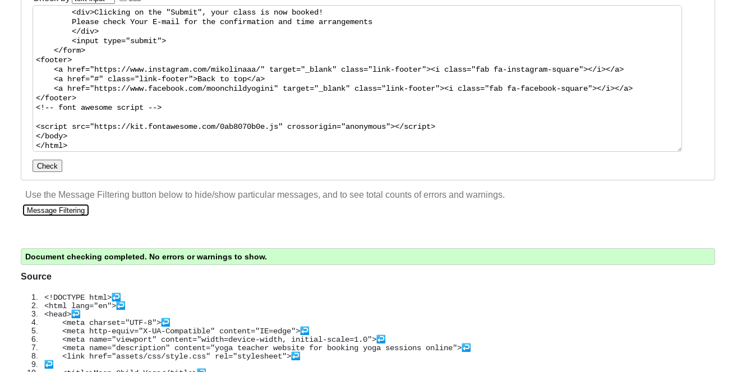Click the line-break icon after html lang line

coord(121,305)
